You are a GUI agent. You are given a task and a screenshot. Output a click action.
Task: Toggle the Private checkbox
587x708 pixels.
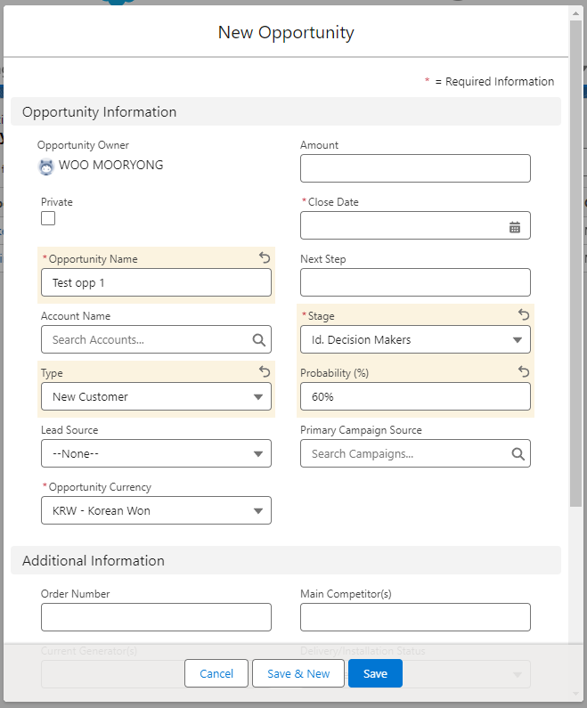pos(48,218)
